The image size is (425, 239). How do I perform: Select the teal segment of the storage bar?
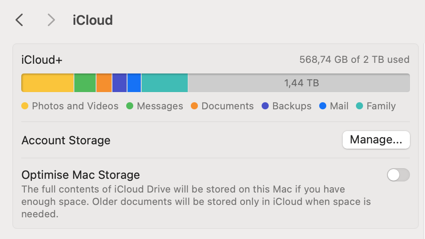pyautogui.click(x=165, y=83)
